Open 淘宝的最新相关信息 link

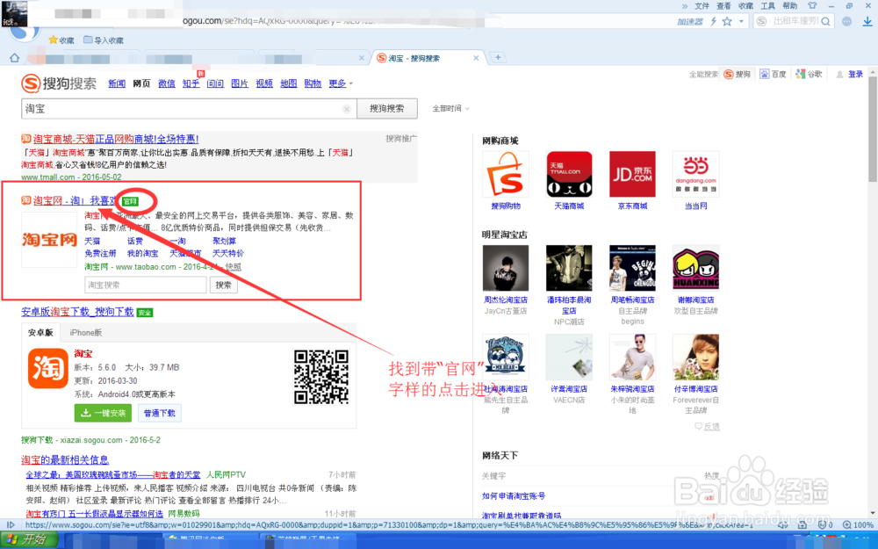click(65, 460)
